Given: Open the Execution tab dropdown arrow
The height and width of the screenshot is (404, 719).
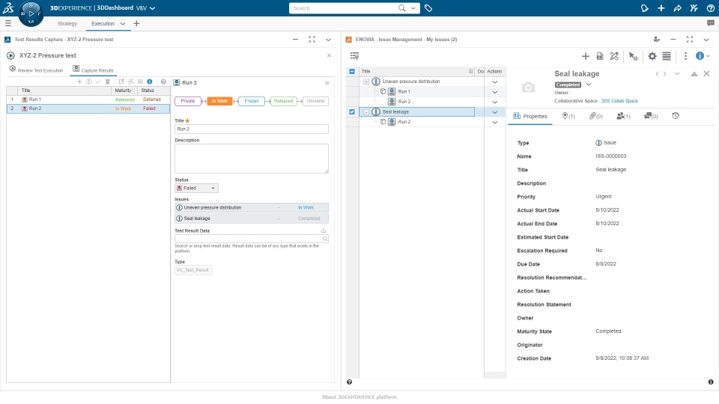Looking at the screenshot, I should 122,23.
